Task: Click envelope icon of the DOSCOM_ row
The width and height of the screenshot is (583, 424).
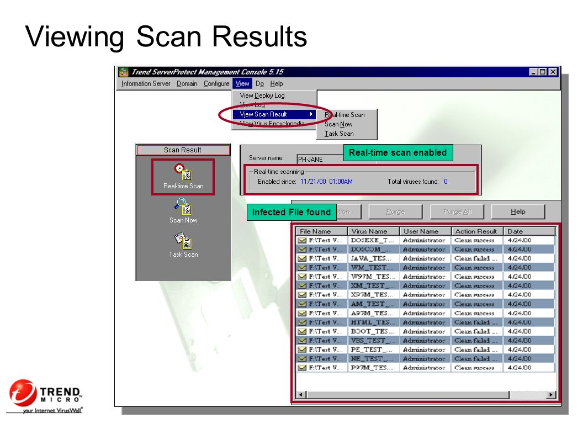Action: click(x=303, y=249)
